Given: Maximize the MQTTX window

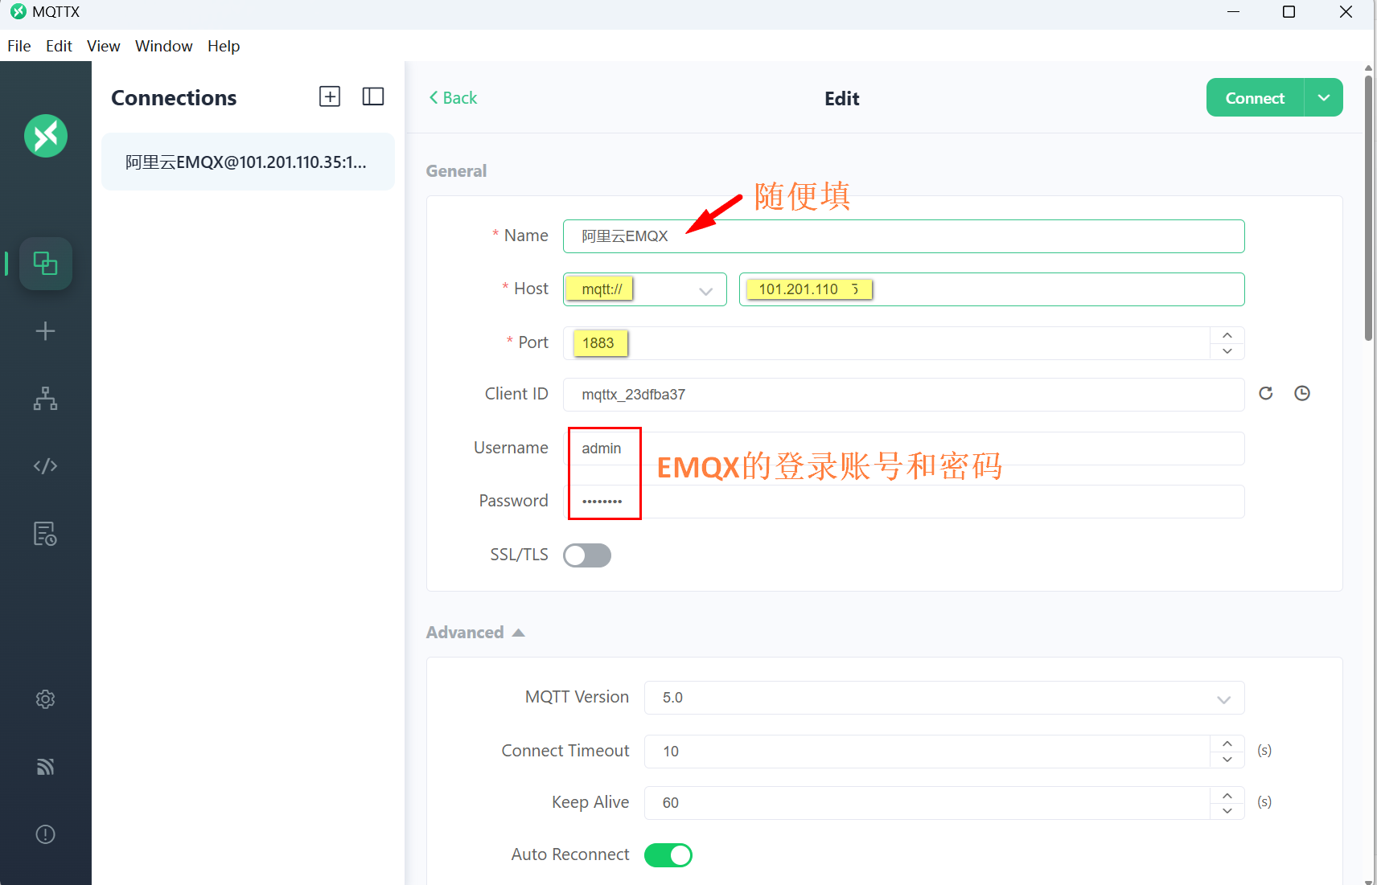Looking at the screenshot, I should point(1289,12).
